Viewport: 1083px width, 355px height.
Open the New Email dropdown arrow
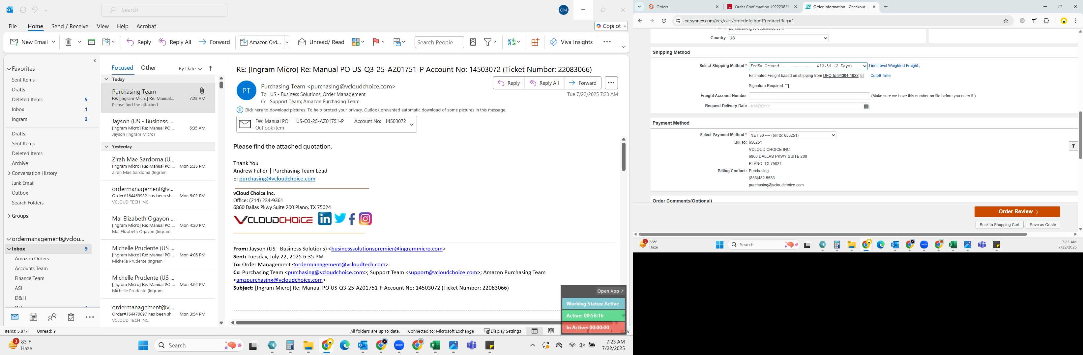[53, 42]
